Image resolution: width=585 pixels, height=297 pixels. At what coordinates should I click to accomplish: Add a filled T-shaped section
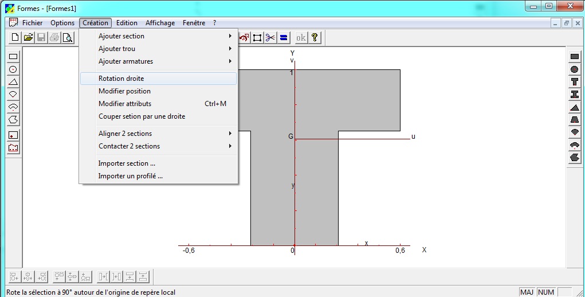[575, 82]
